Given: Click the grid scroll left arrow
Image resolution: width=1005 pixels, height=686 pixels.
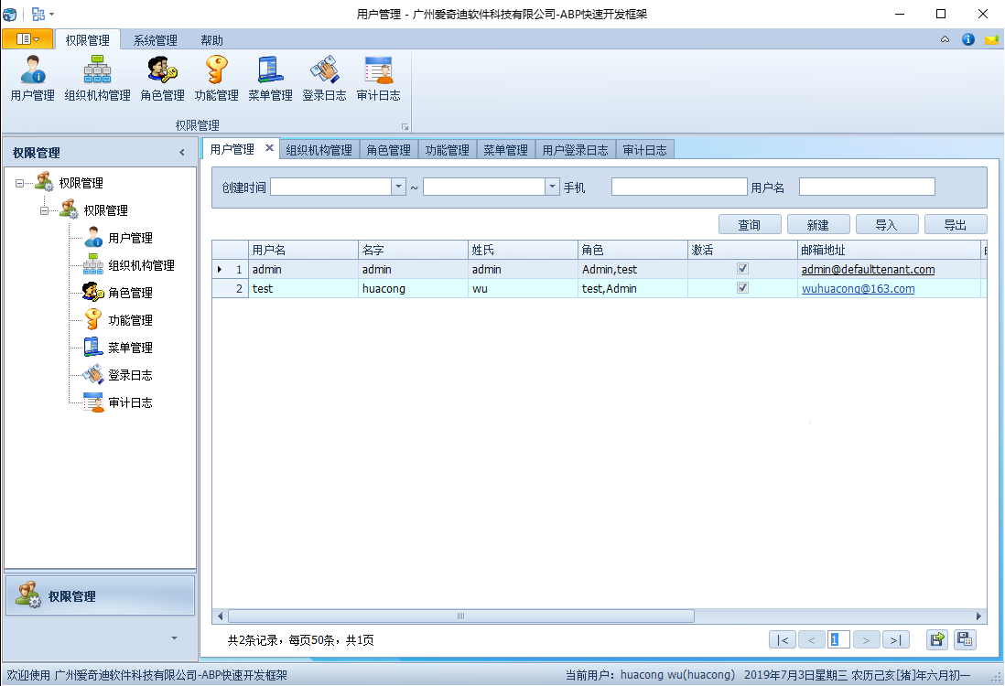Looking at the screenshot, I should point(220,616).
